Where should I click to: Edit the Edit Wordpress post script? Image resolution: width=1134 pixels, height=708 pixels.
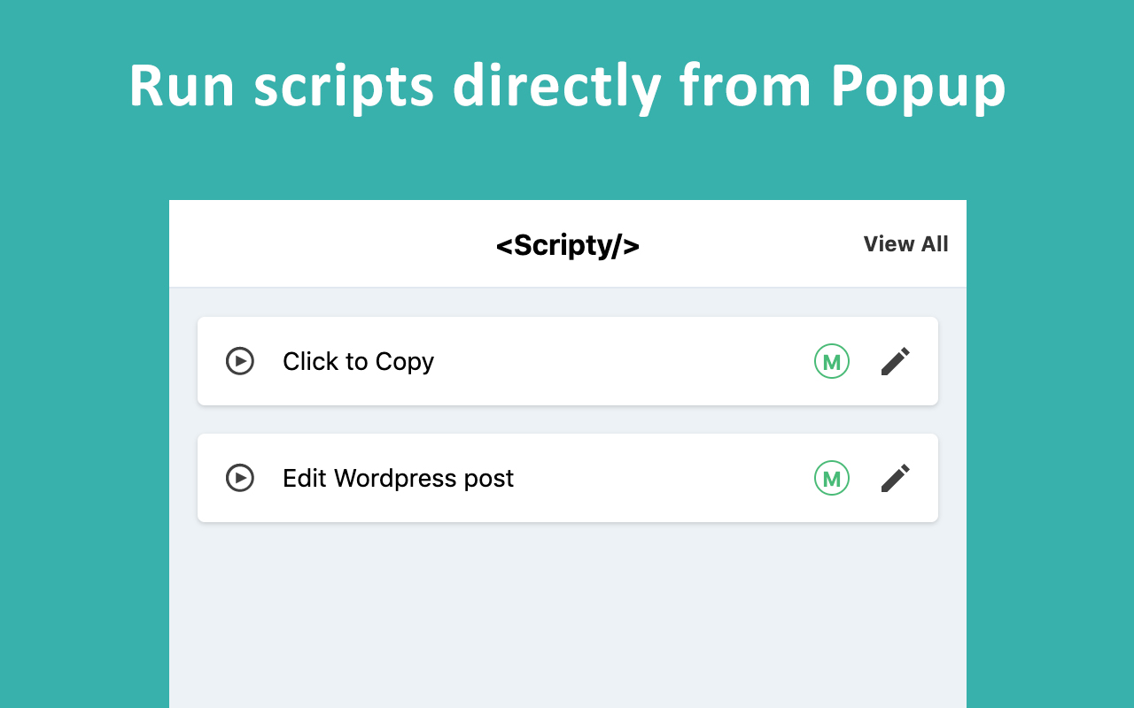tap(895, 478)
